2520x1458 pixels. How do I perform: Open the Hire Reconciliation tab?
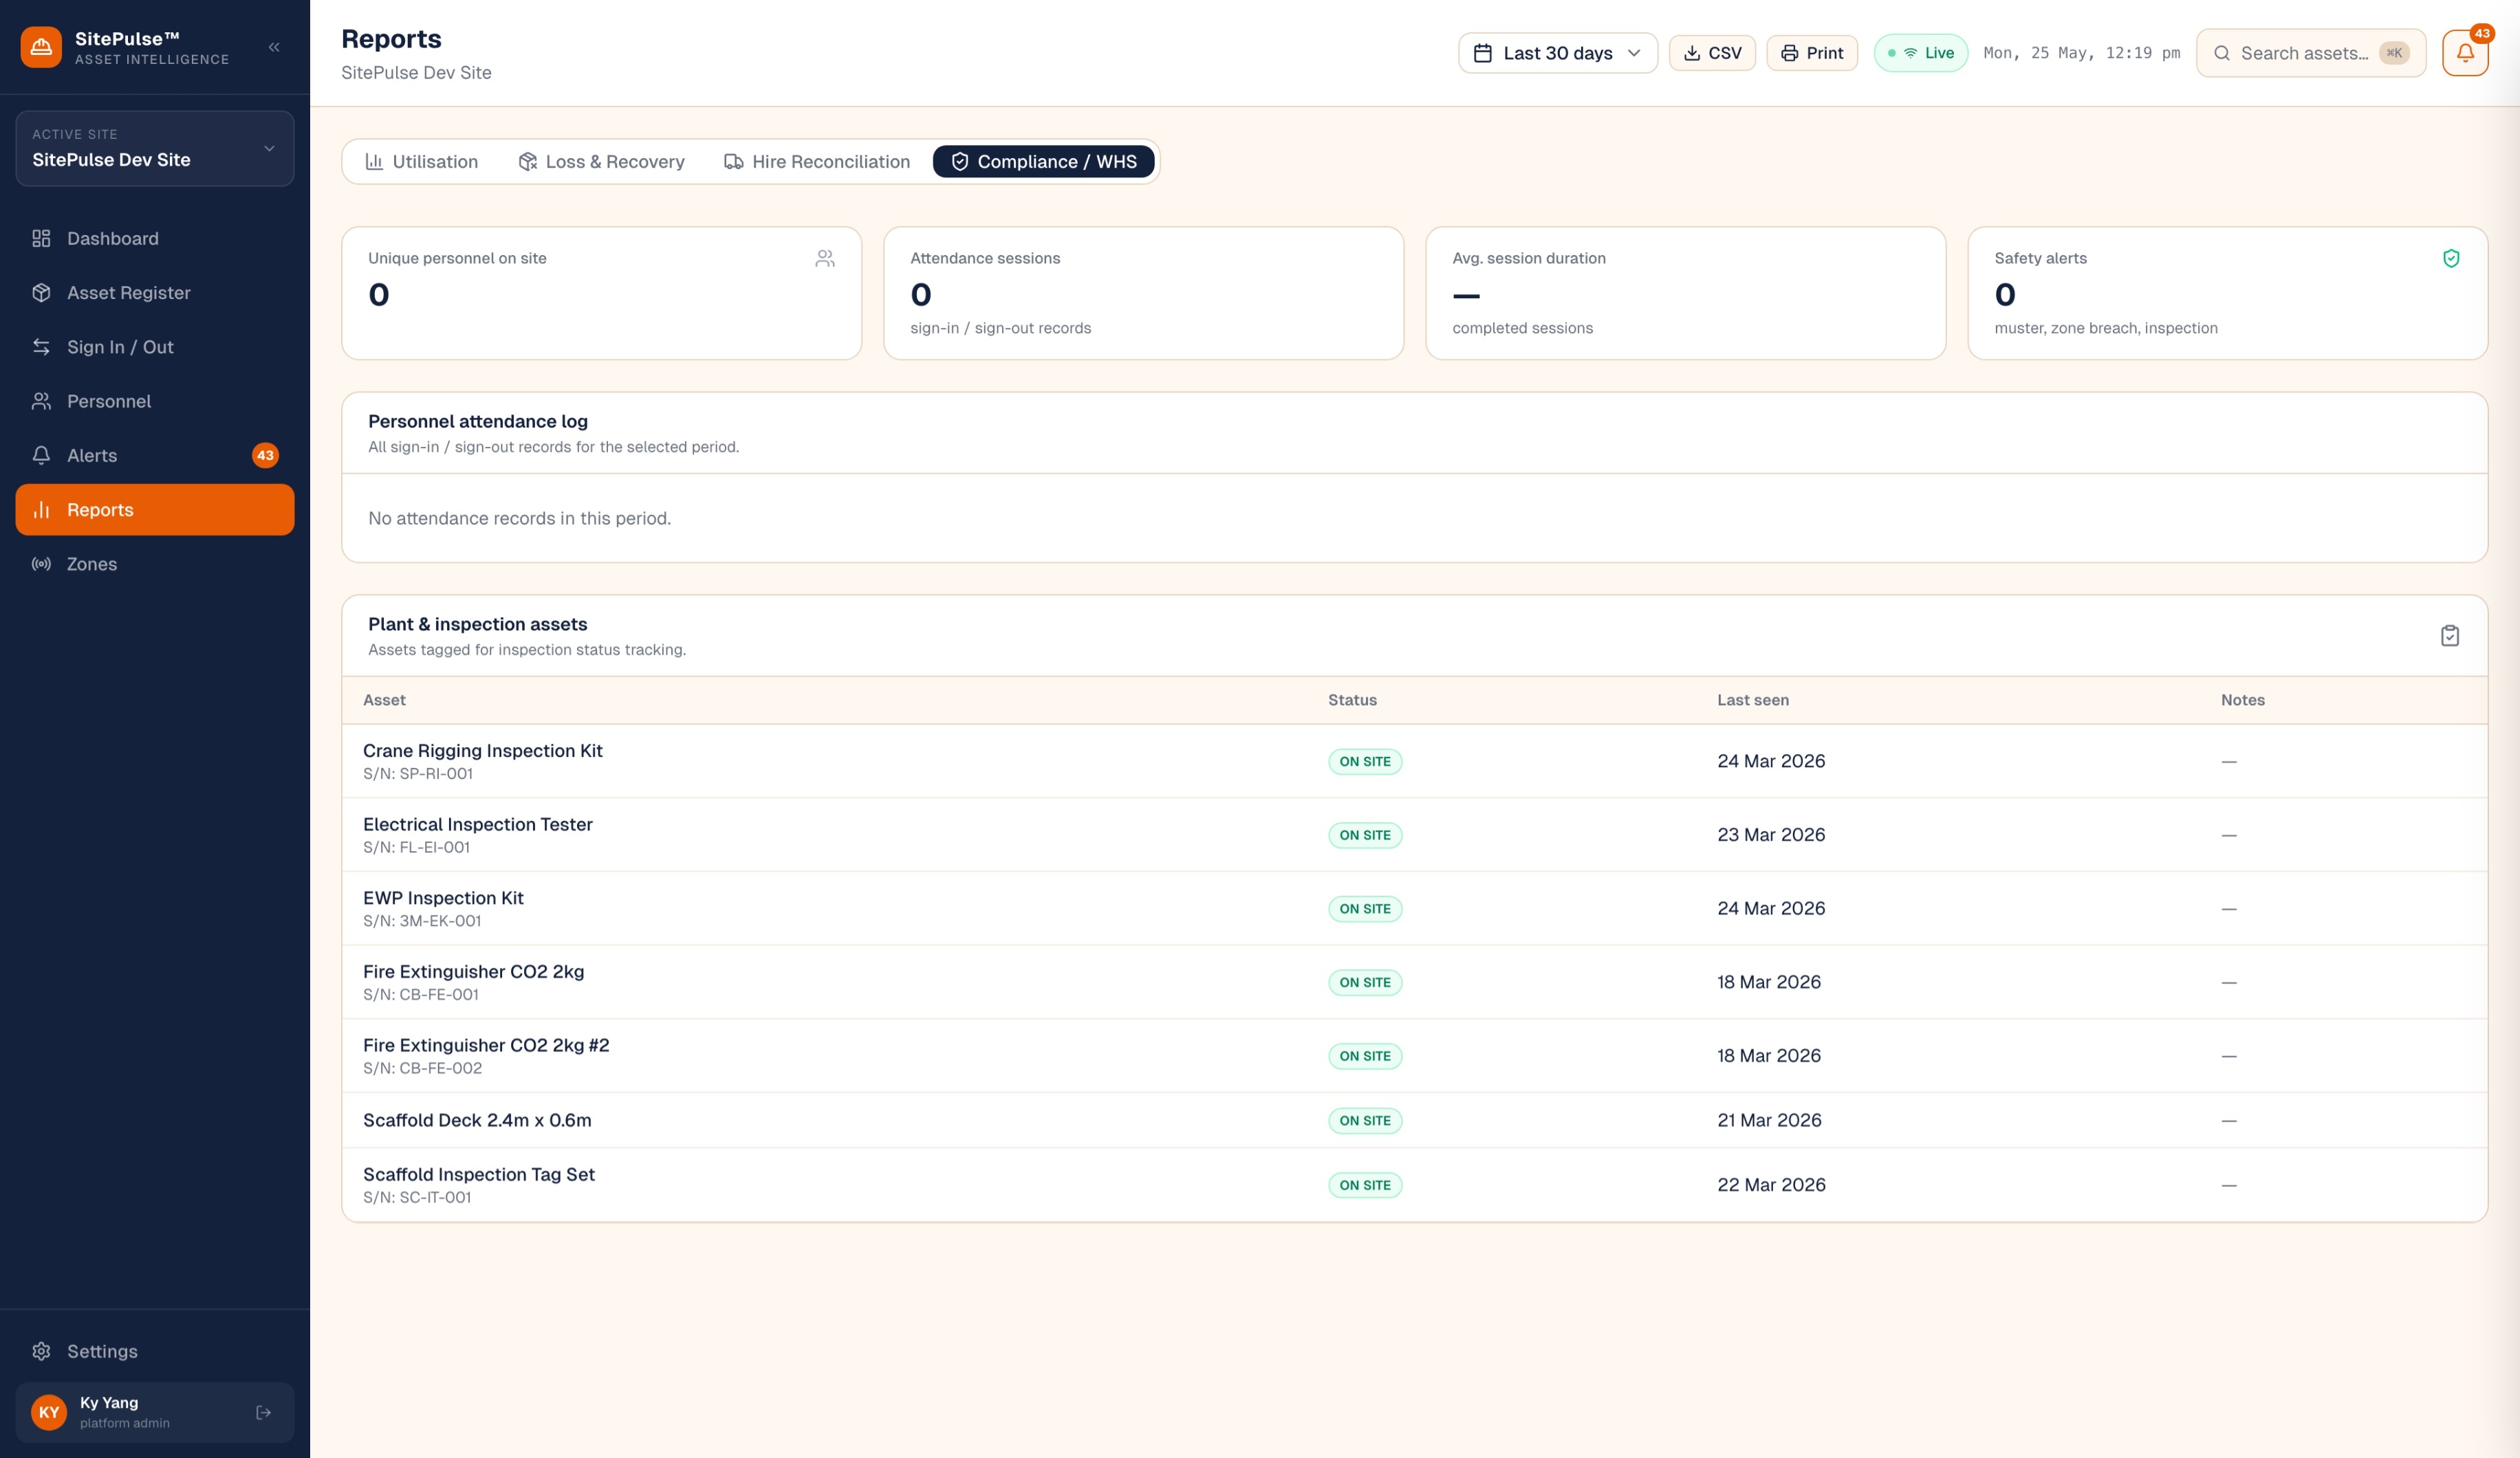click(817, 162)
